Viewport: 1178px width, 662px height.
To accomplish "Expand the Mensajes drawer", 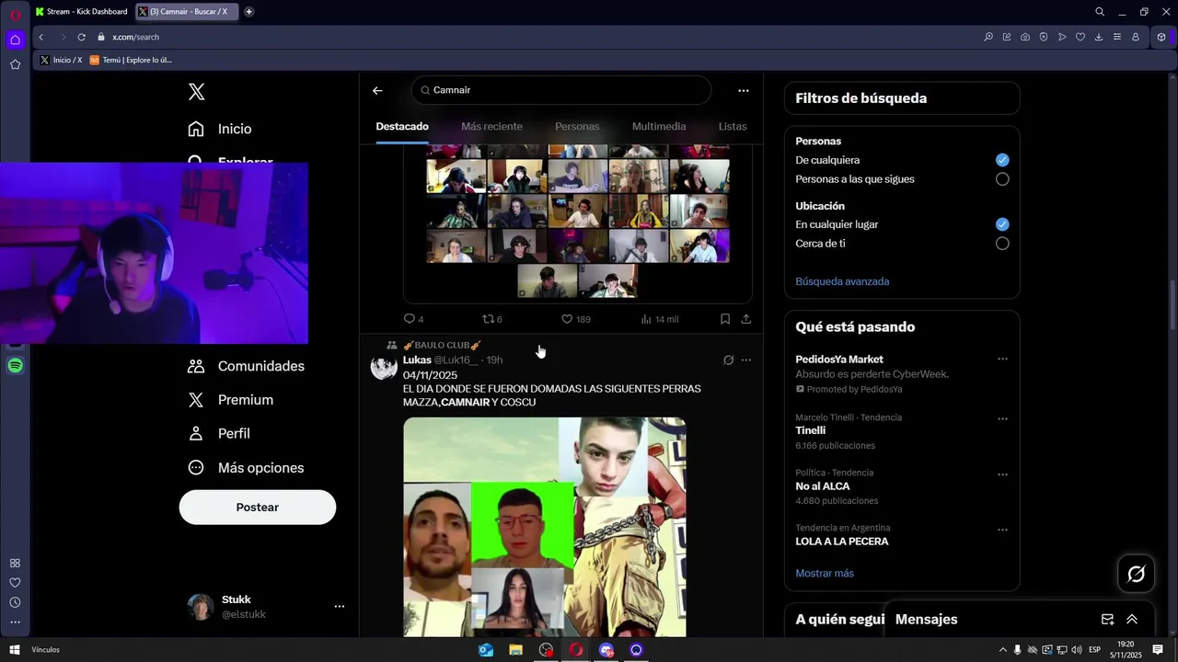I will pos(1132,620).
